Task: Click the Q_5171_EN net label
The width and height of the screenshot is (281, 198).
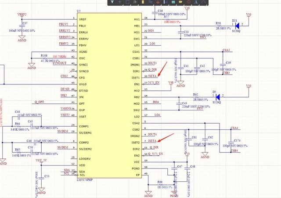Action: click(x=155, y=154)
